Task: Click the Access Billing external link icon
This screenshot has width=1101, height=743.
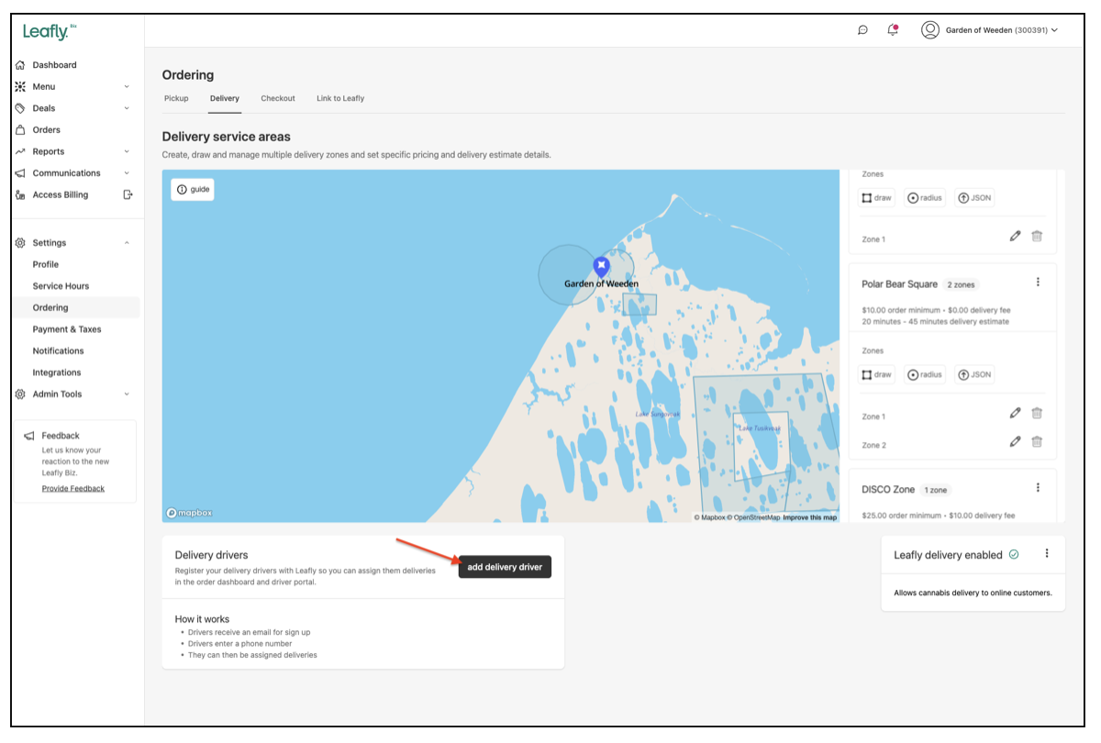Action: click(x=128, y=194)
